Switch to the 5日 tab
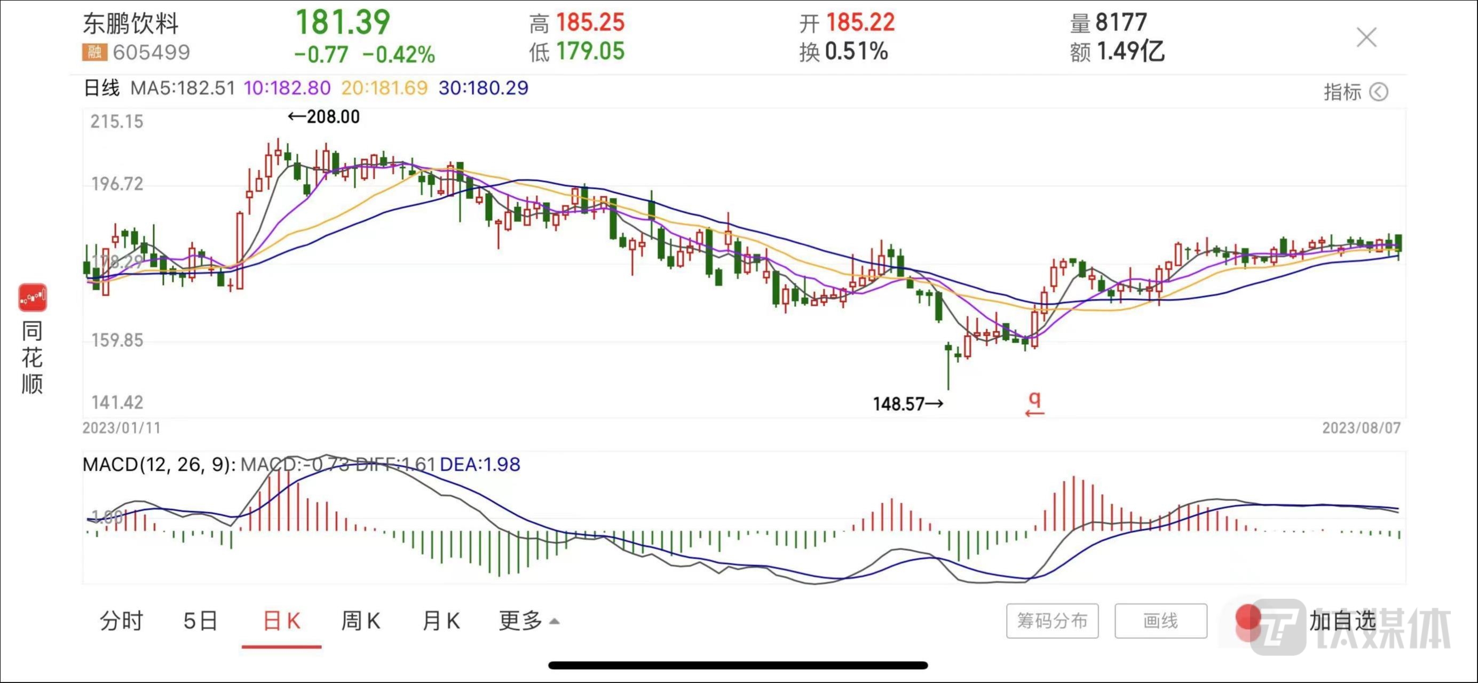 (x=200, y=621)
